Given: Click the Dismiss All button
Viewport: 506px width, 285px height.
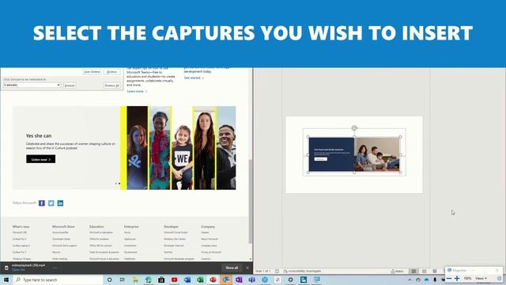Looking at the screenshot, I should pyautogui.click(x=112, y=85).
